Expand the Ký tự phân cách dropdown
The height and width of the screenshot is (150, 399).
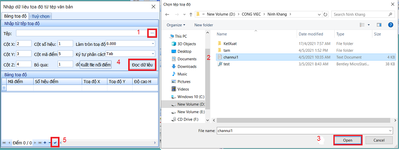pos(153,54)
